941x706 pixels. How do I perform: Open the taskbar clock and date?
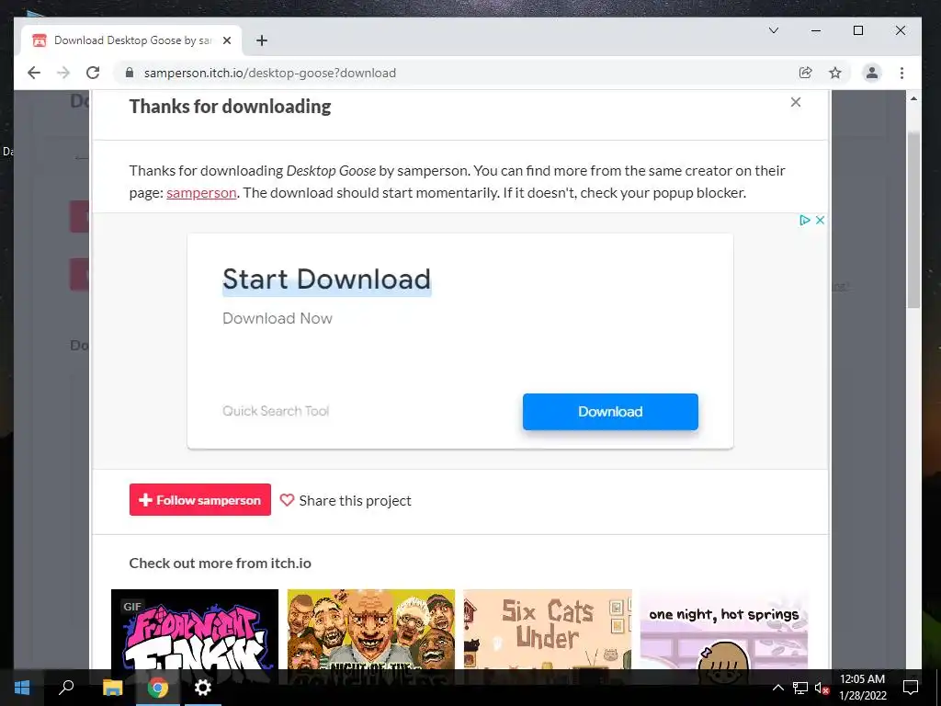[862, 688]
